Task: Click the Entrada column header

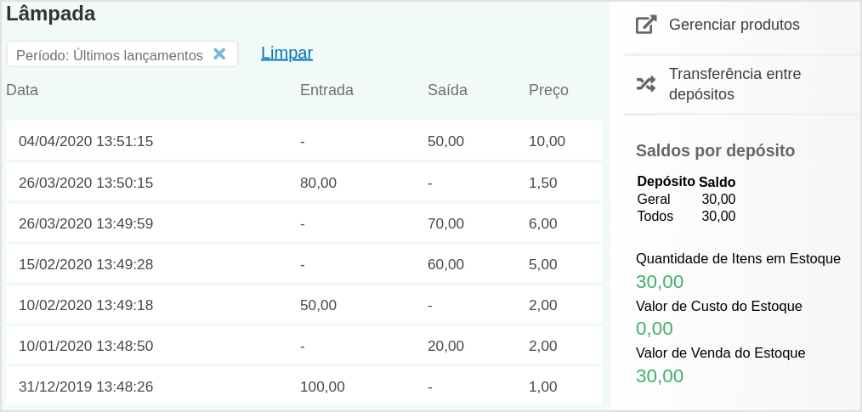Action: click(326, 90)
